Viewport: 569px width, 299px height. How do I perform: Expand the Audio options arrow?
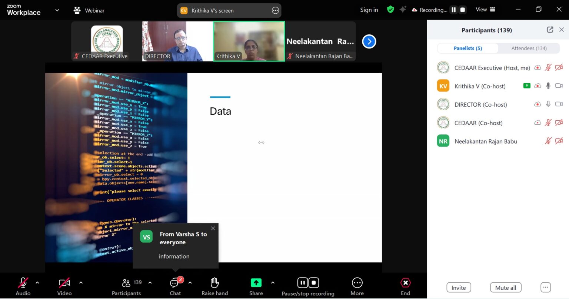(37, 283)
